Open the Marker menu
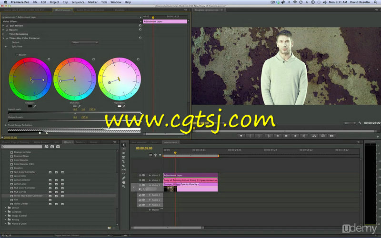Image resolution: width=381 pixels, height=238 pixels. click(93, 2)
